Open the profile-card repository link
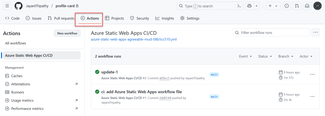Viewport: 325px width, 116px height. pos(65,6)
